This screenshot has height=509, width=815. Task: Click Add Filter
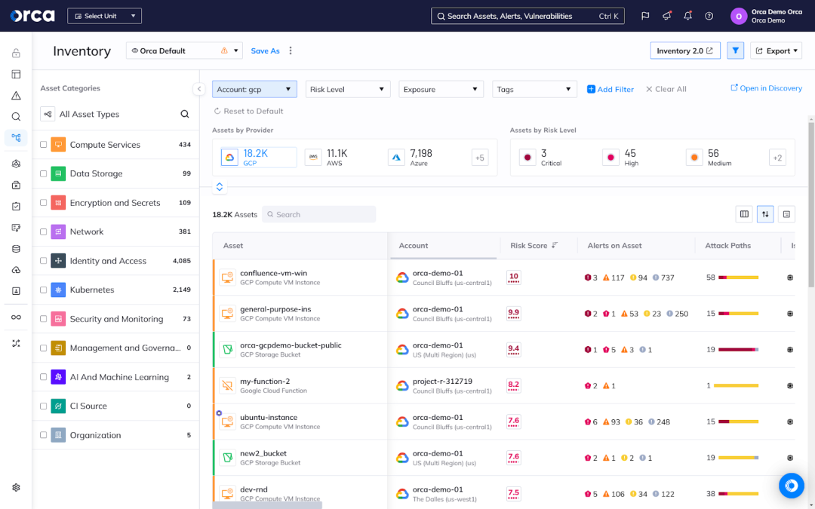pyautogui.click(x=610, y=89)
